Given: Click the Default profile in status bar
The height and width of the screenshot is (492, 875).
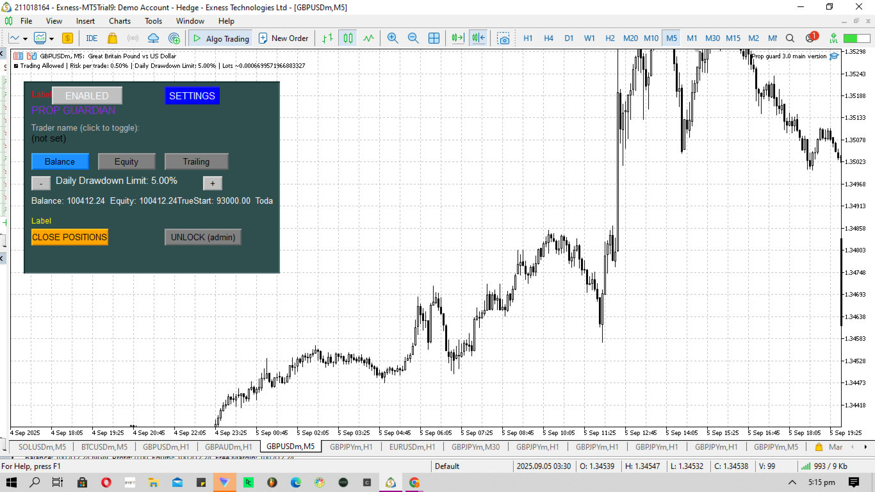Looking at the screenshot, I should (447, 466).
